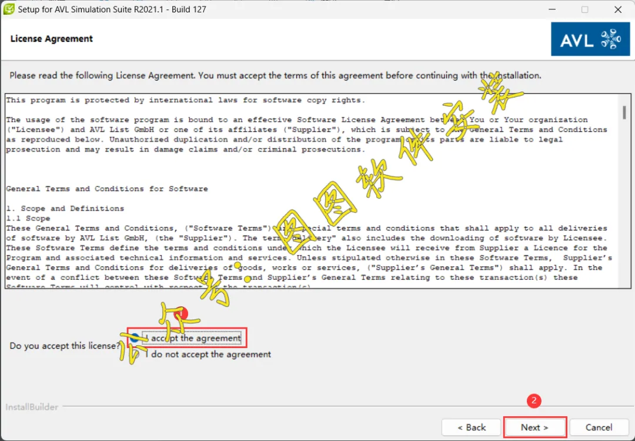Click the setup app icon in title bar
Image resolution: width=635 pixels, height=441 pixels.
[x=8, y=9]
